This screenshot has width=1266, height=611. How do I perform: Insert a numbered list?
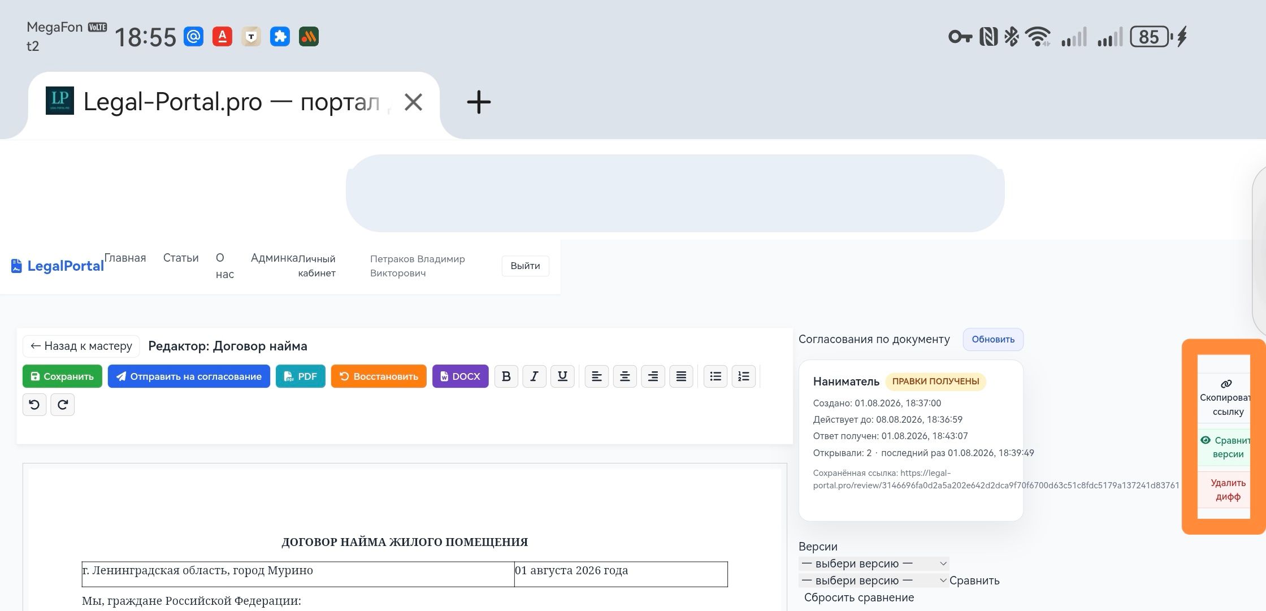point(743,376)
